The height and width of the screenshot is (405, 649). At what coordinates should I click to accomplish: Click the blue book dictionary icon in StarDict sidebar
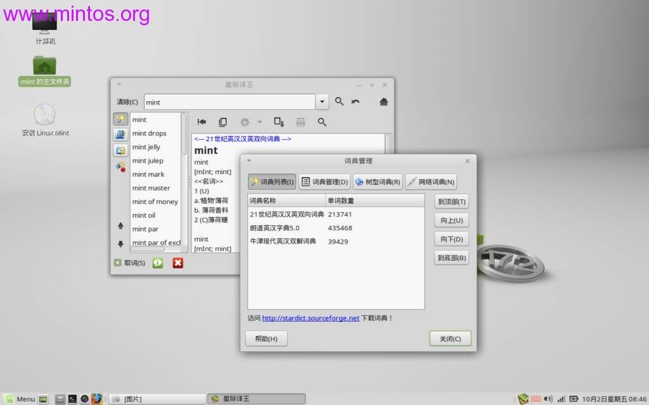(x=120, y=134)
